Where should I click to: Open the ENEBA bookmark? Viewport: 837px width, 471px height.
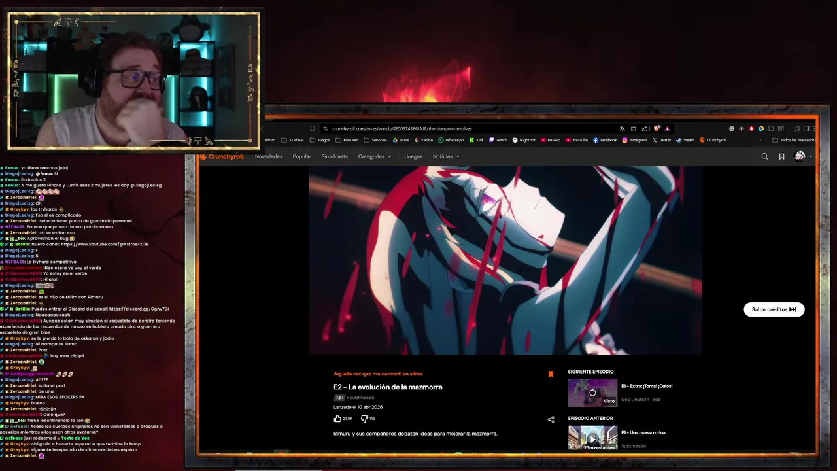coord(423,140)
